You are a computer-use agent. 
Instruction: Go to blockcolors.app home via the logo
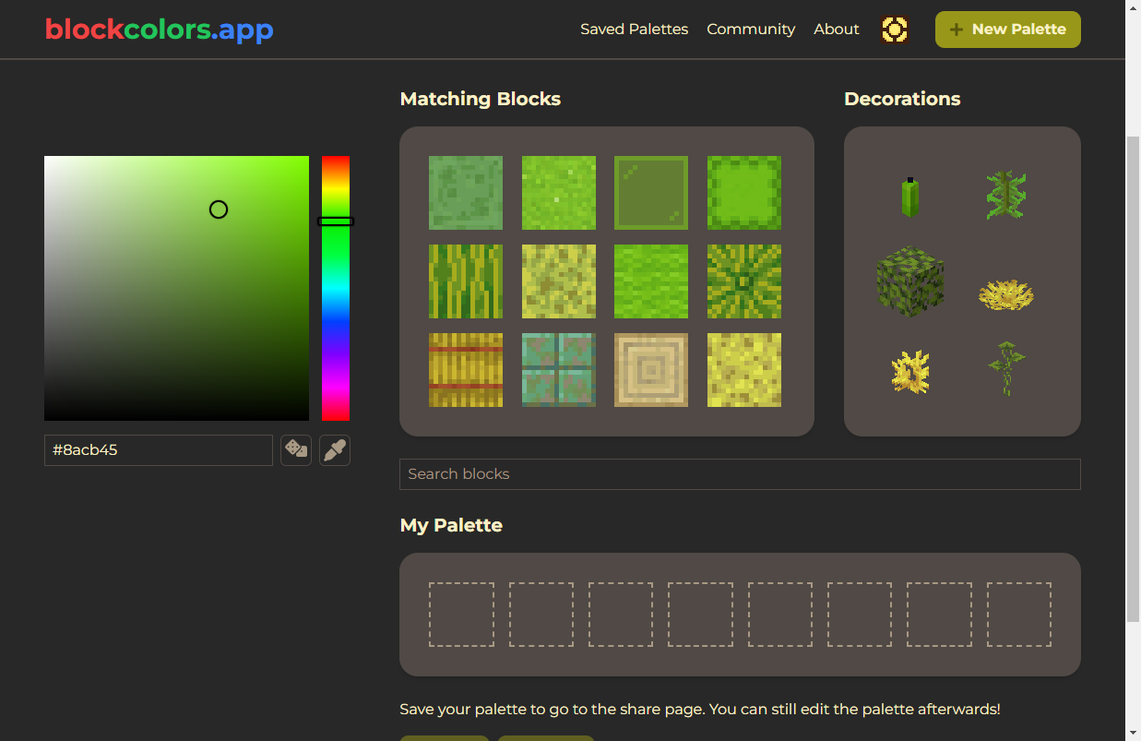(158, 29)
